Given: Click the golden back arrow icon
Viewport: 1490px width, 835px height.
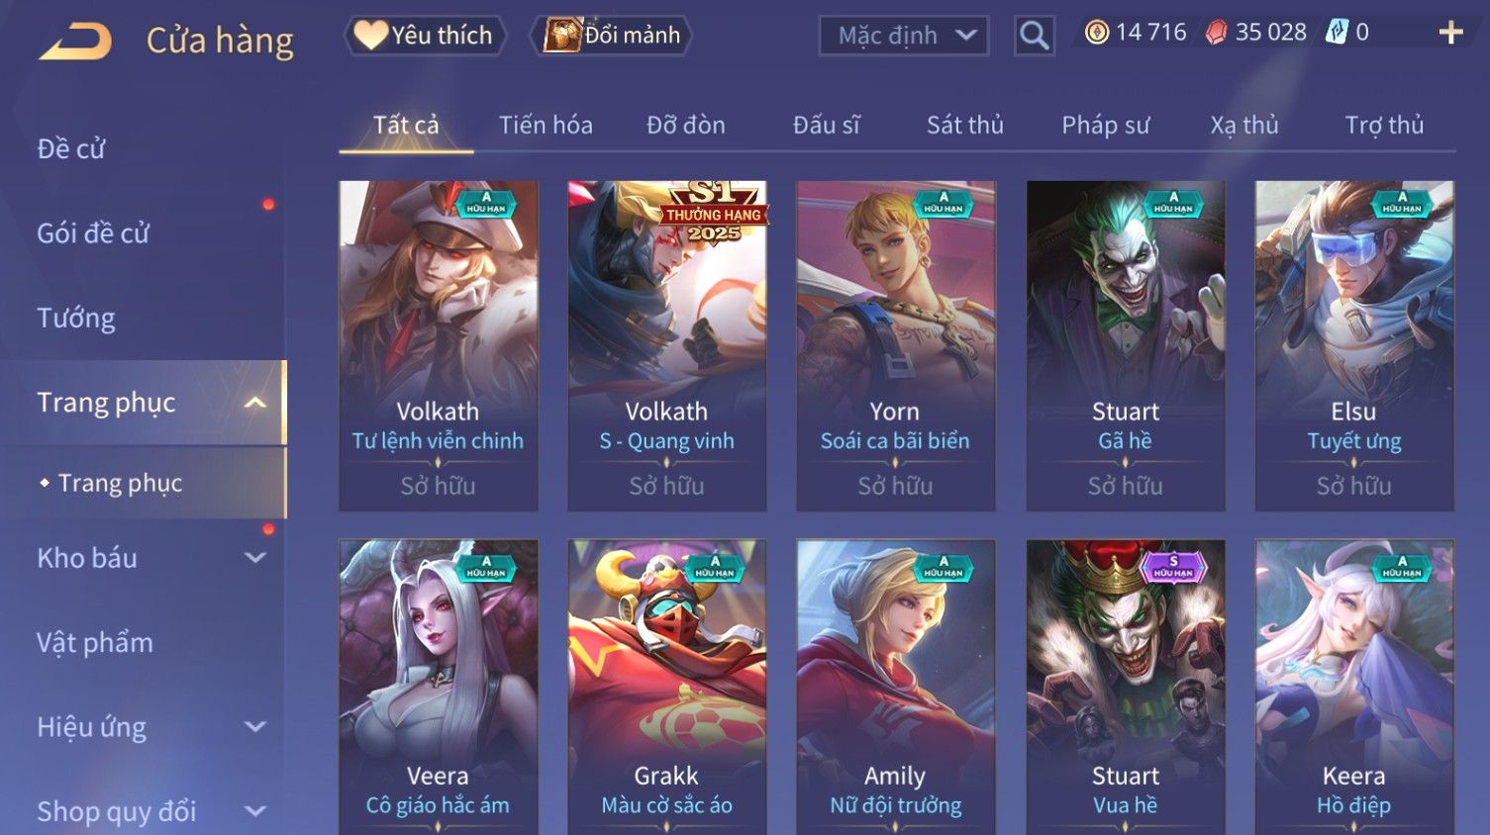Looking at the screenshot, I should coord(75,42).
